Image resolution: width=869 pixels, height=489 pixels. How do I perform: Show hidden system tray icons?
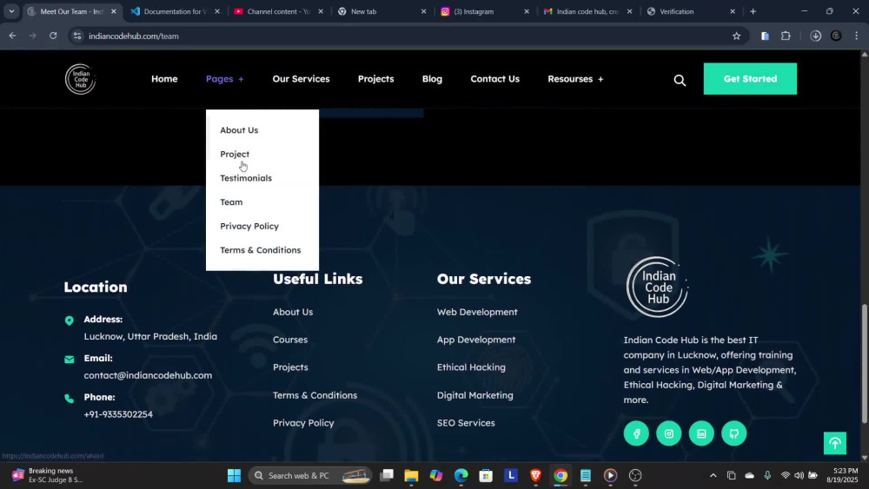(x=713, y=475)
